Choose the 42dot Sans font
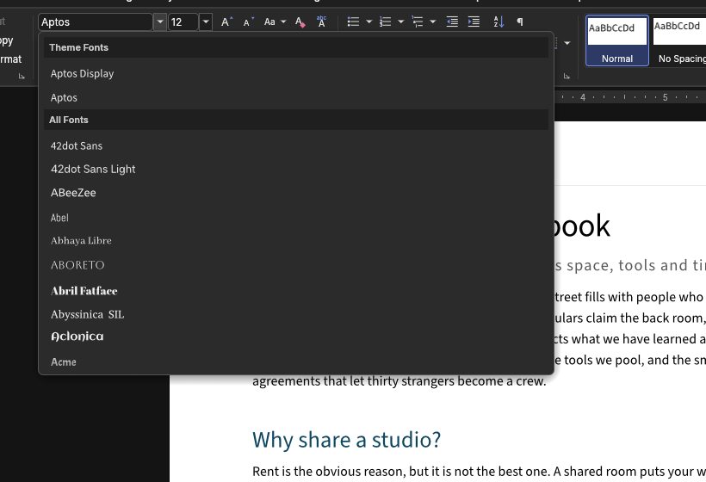 click(296, 145)
